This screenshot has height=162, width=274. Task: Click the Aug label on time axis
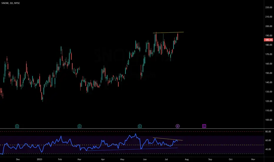(x=187, y=159)
